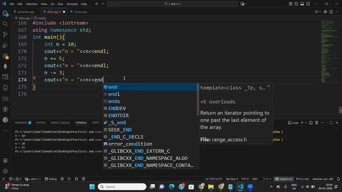Open the File menu
Screen dimensions: 342x192
pos(12,4)
